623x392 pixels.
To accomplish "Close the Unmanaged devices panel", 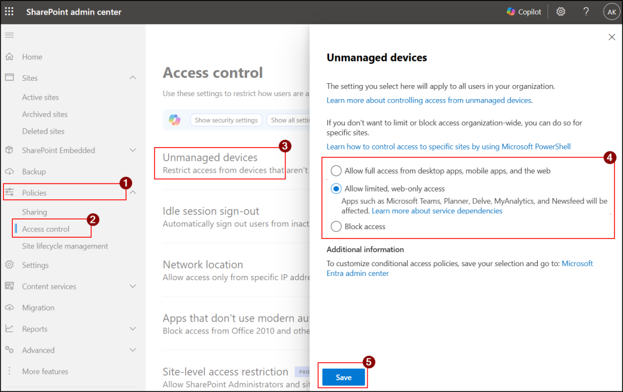I will click(611, 37).
